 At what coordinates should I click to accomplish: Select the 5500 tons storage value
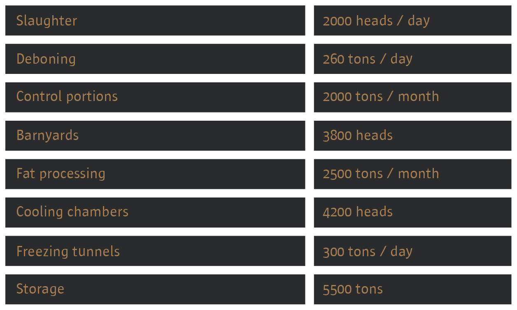point(352,289)
